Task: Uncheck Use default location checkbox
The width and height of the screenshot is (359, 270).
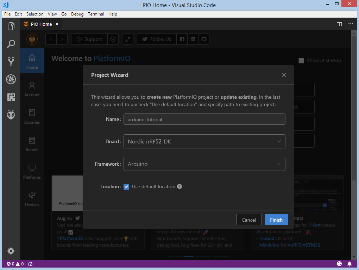Action: click(x=126, y=187)
